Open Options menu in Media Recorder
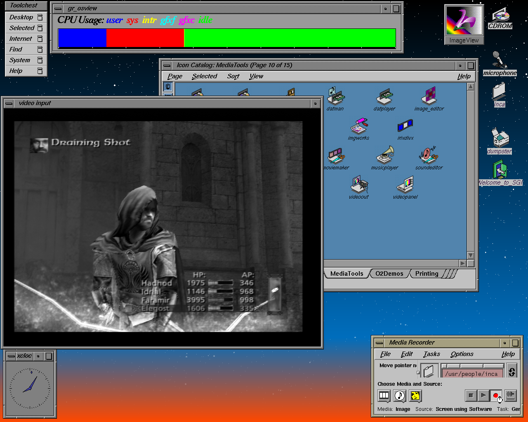The height and width of the screenshot is (422, 528). pyautogui.click(x=462, y=354)
